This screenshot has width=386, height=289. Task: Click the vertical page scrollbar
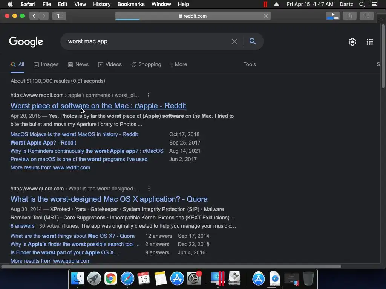pyautogui.click(x=383, y=56)
